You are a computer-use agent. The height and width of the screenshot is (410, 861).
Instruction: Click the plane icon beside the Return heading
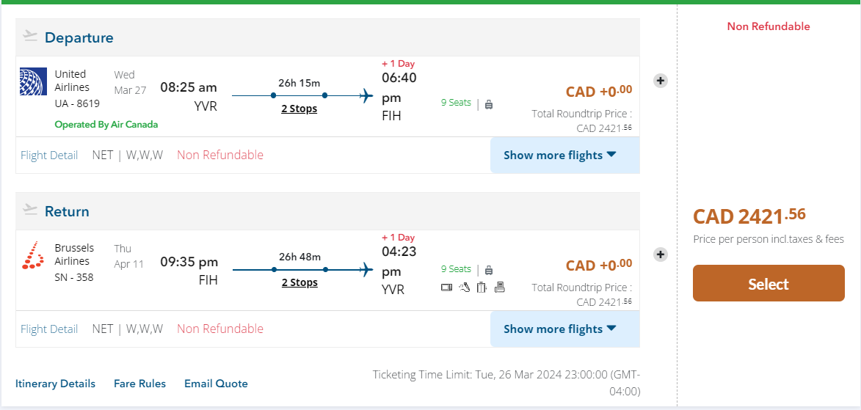point(30,210)
